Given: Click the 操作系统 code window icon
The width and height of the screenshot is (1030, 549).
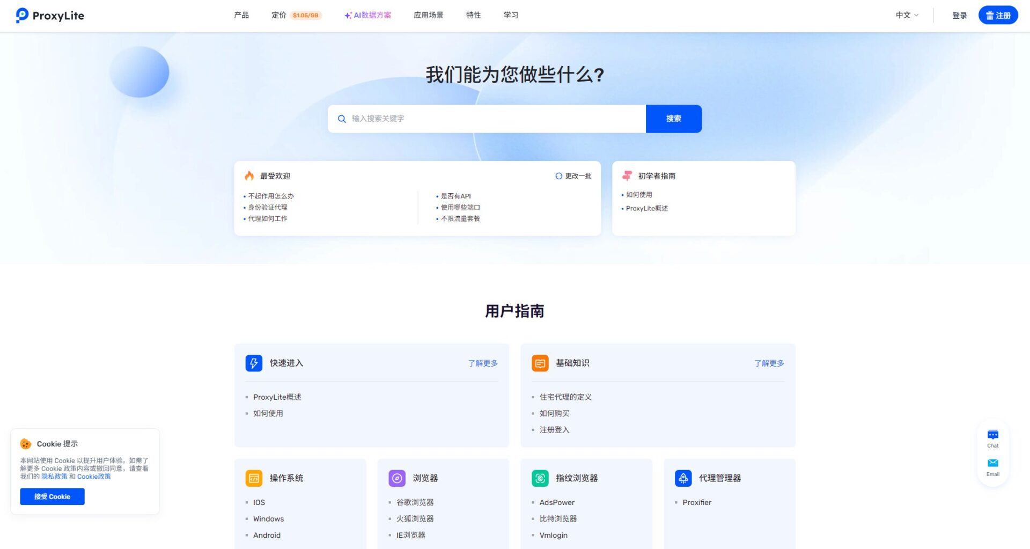Looking at the screenshot, I should [x=254, y=478].
